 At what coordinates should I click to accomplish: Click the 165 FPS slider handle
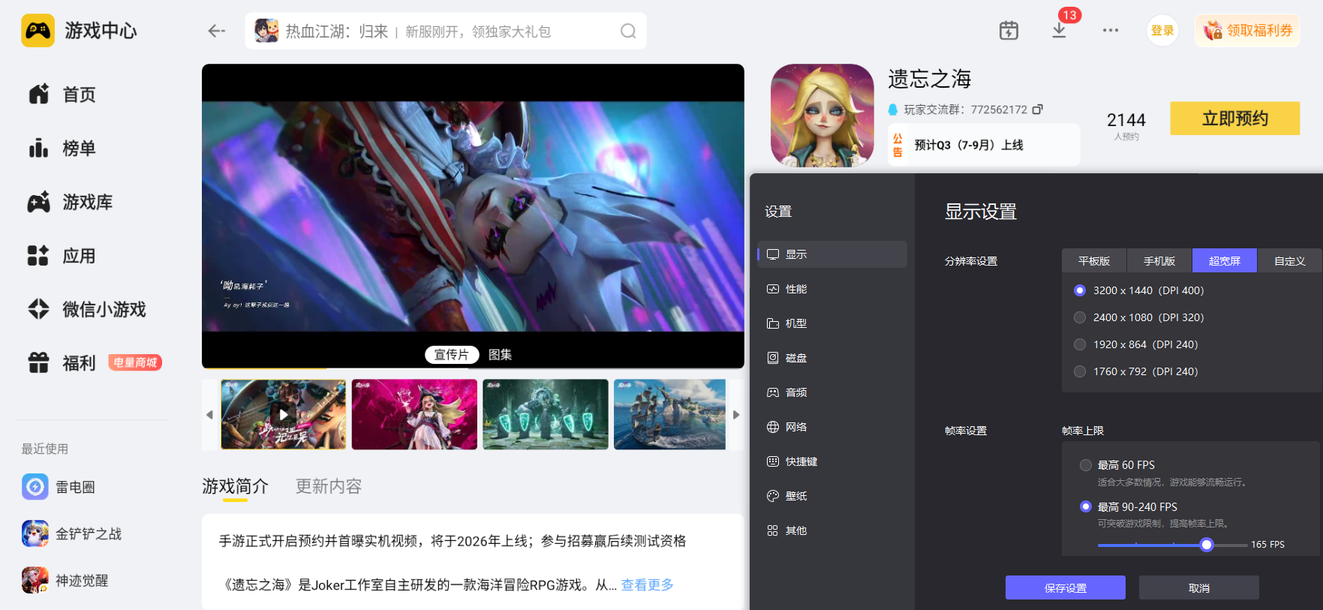[1207, 545]
